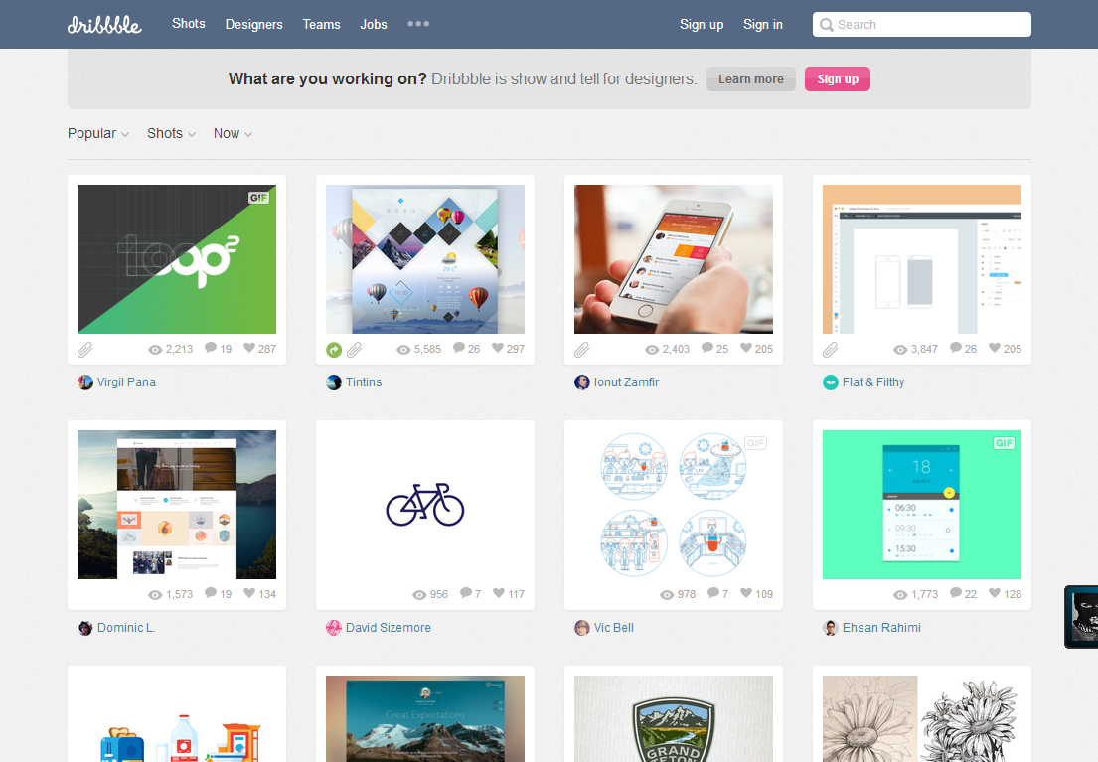Click the Dribbble logo
Screen dimensions: 1098x762
click(x=104, y=25)
